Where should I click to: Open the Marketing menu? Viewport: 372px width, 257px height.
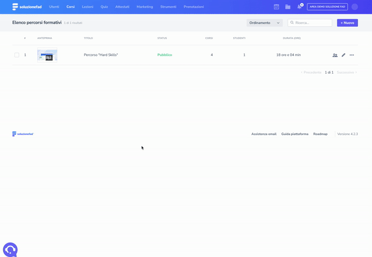[144, 7]
